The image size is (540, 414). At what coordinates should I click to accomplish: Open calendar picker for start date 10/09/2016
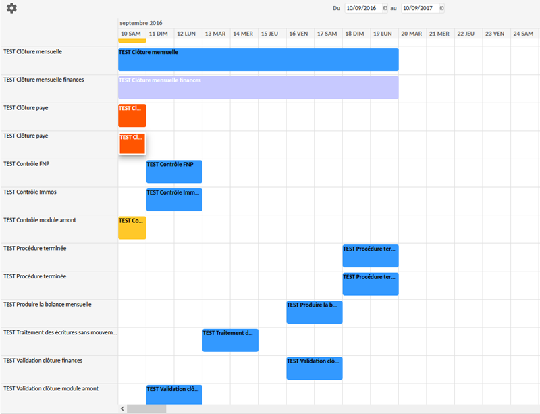(x=385, y=9)
